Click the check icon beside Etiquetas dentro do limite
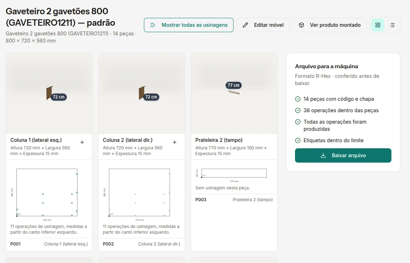This screenshot has height=263, width=410. (x=298, y=140)
